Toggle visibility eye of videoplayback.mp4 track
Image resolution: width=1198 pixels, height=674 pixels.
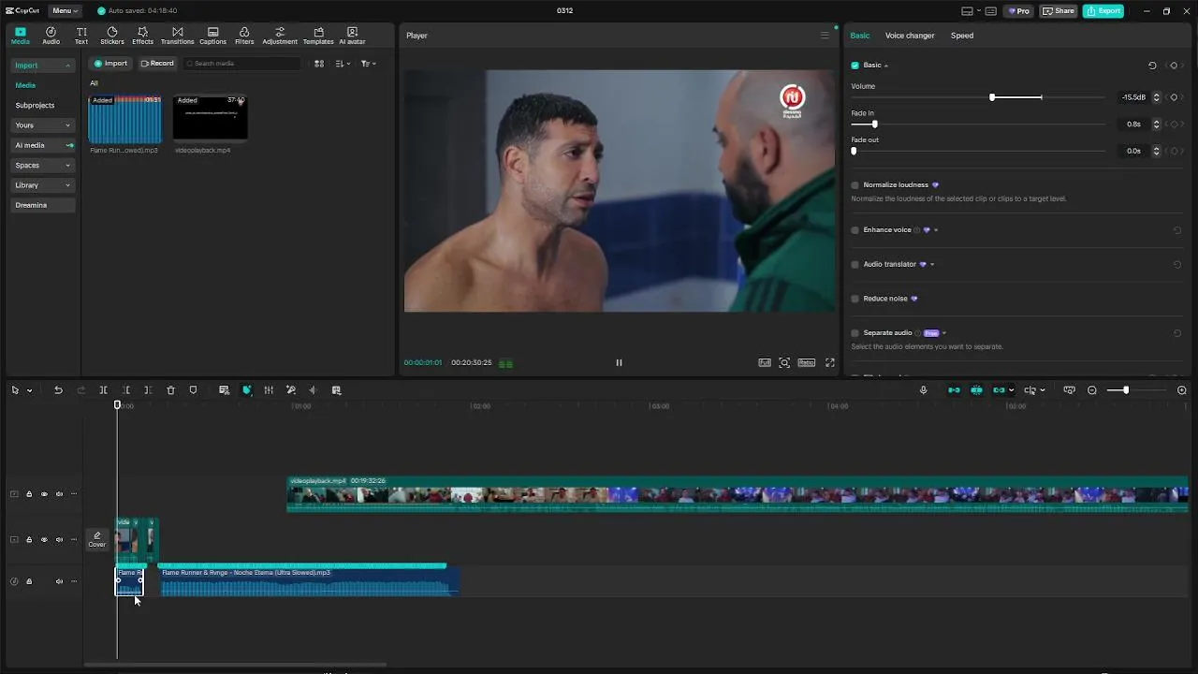click(x=43, y=494)
